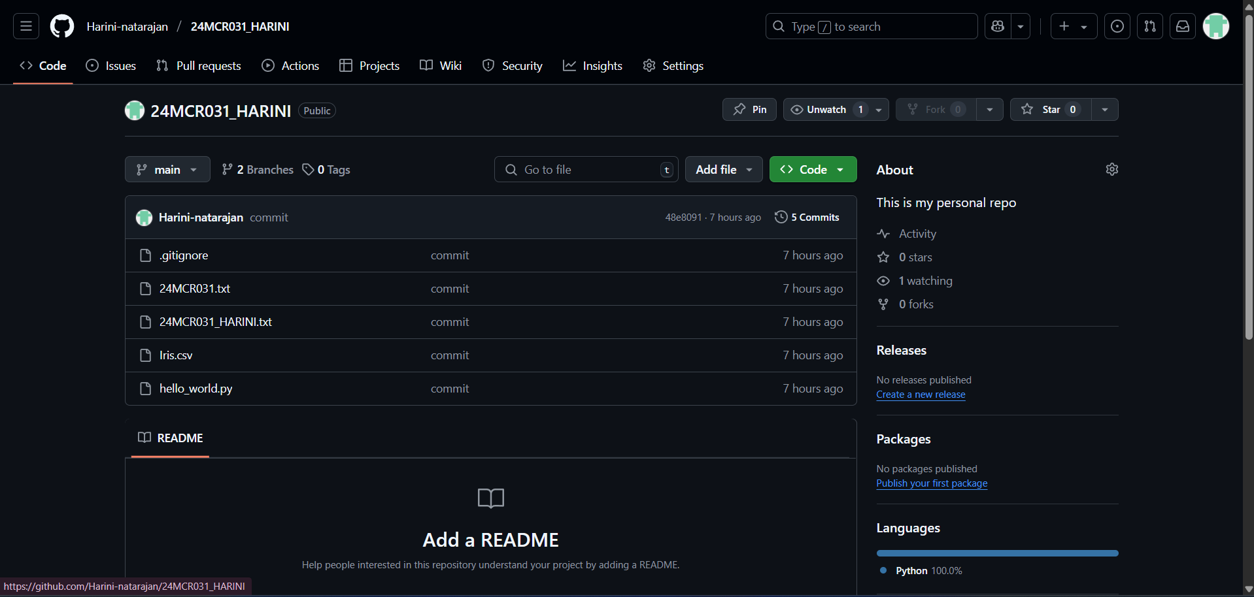This screenshot has height=597, width=1254.
Task: Open the 24MCR031.txt file
Action: pos(195,289)
